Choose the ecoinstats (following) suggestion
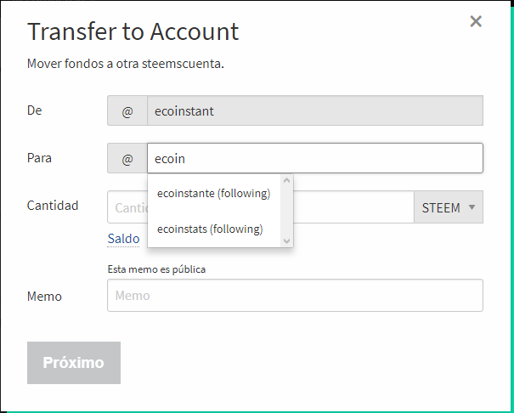Image resolution: width=514 pixels, height=413 pixels. [210, 229]
